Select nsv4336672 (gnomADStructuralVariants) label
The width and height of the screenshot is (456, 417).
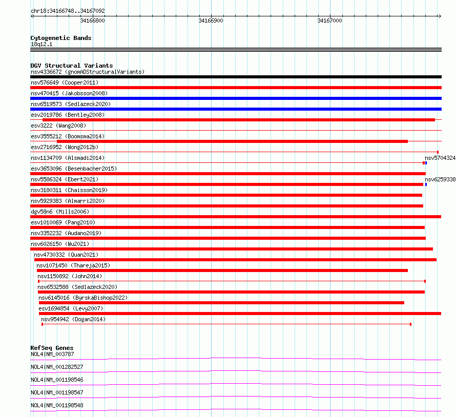click(88, 72)
